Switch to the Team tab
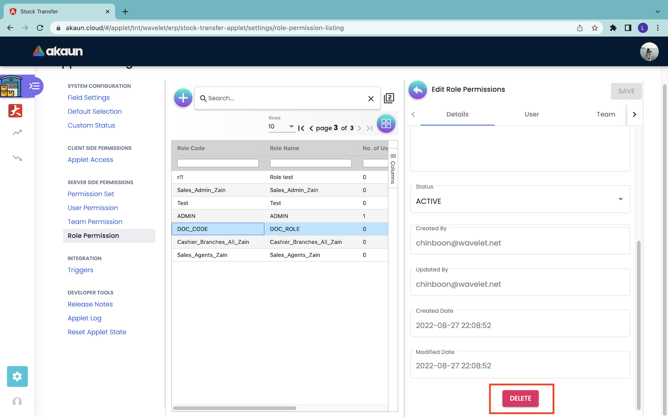This screenshot has width=668, height=417. point(605,114)
